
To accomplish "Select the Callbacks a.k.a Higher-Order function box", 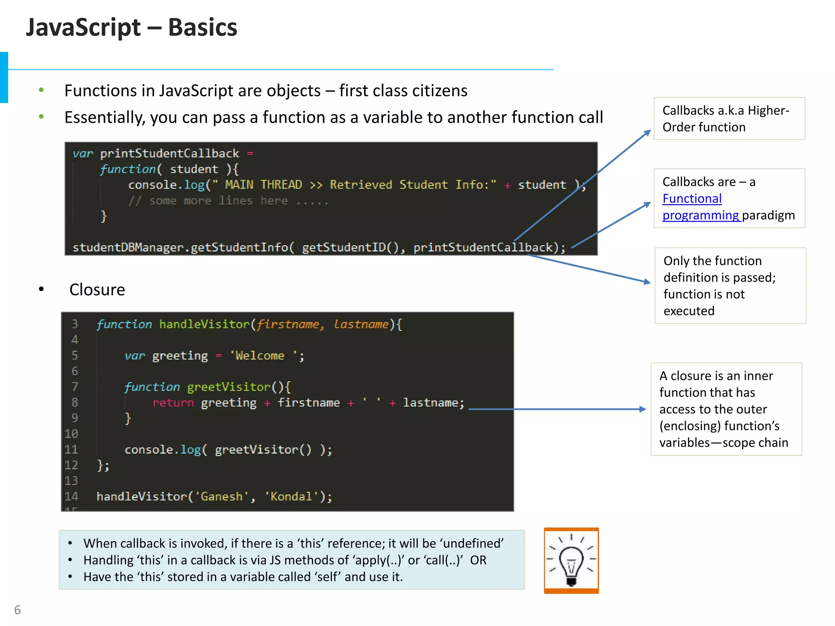I will [x=729, y=119].
